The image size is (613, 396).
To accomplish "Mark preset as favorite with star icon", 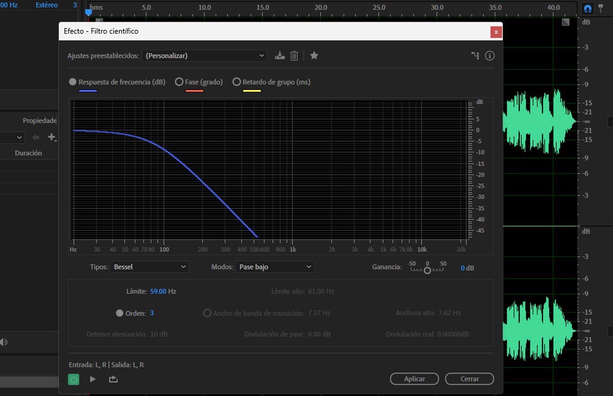I will (314, 56).
